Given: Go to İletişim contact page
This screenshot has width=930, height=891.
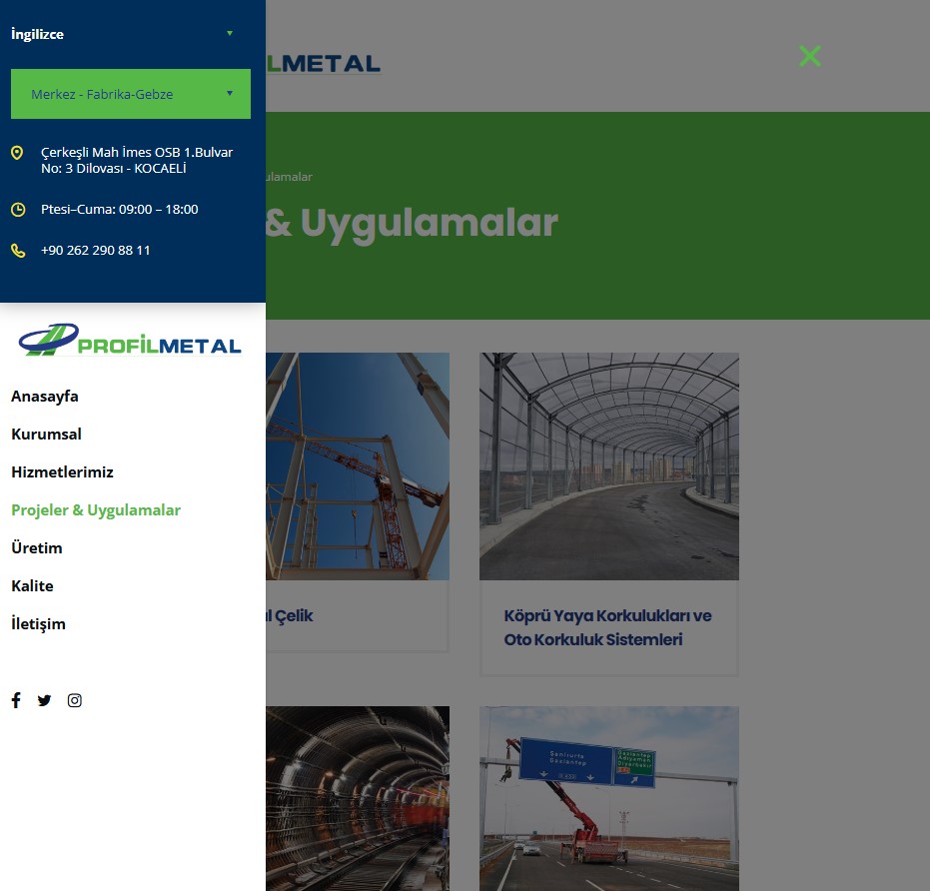Looking at the screenshot, I should 38,624.
